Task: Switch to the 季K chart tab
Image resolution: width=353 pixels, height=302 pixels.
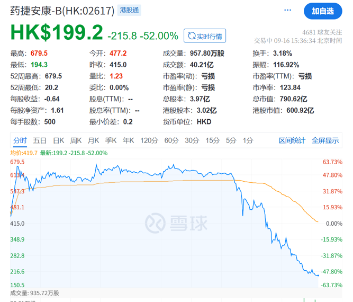Action: coord(111,140)
